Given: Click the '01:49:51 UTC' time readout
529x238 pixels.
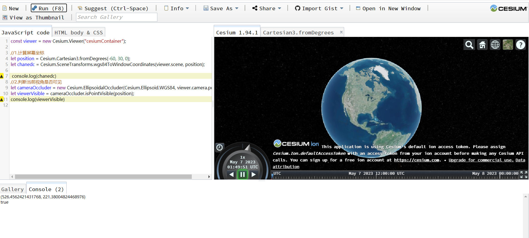Looking at the screenshot, I should coord(243,167).
